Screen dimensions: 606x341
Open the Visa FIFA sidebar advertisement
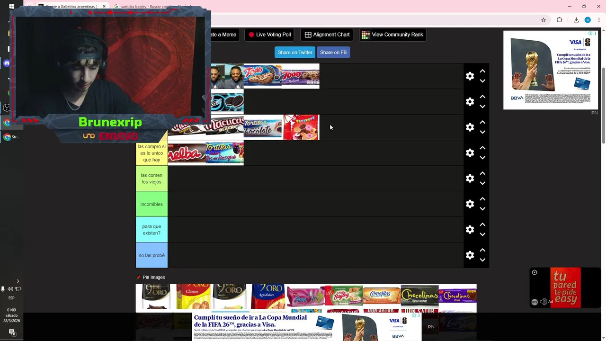pyautogui.click(x=550, y=70)
